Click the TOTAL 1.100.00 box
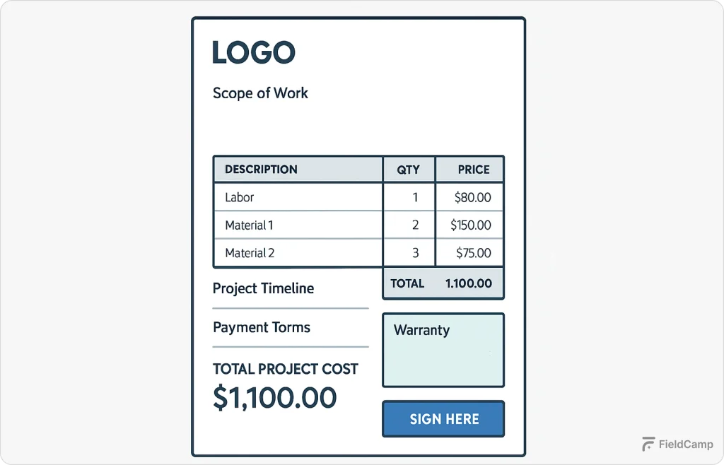 [x=443, y=283]
